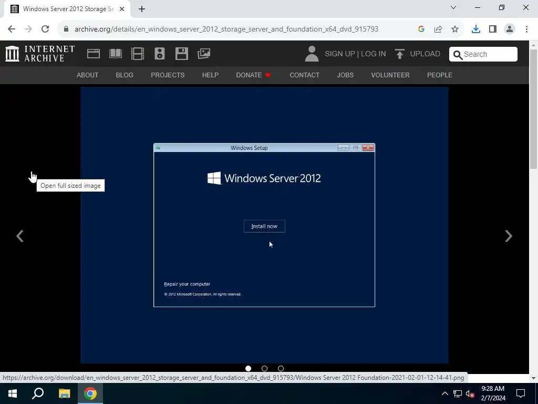Show next image with right chevron
Screen dimensions: 538x404
[x=509, y=236]
